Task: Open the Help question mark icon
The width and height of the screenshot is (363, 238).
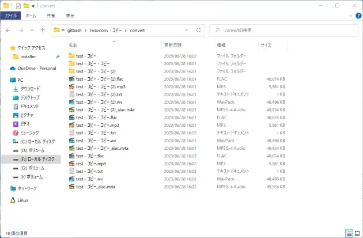Action: click(x=358, y=16)
